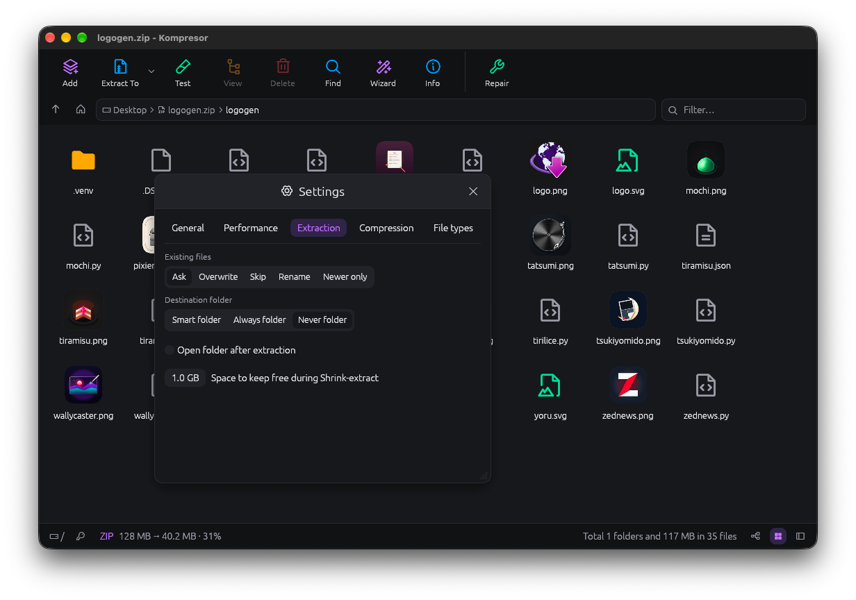Focus the Filter search field

tap(734, 110)
